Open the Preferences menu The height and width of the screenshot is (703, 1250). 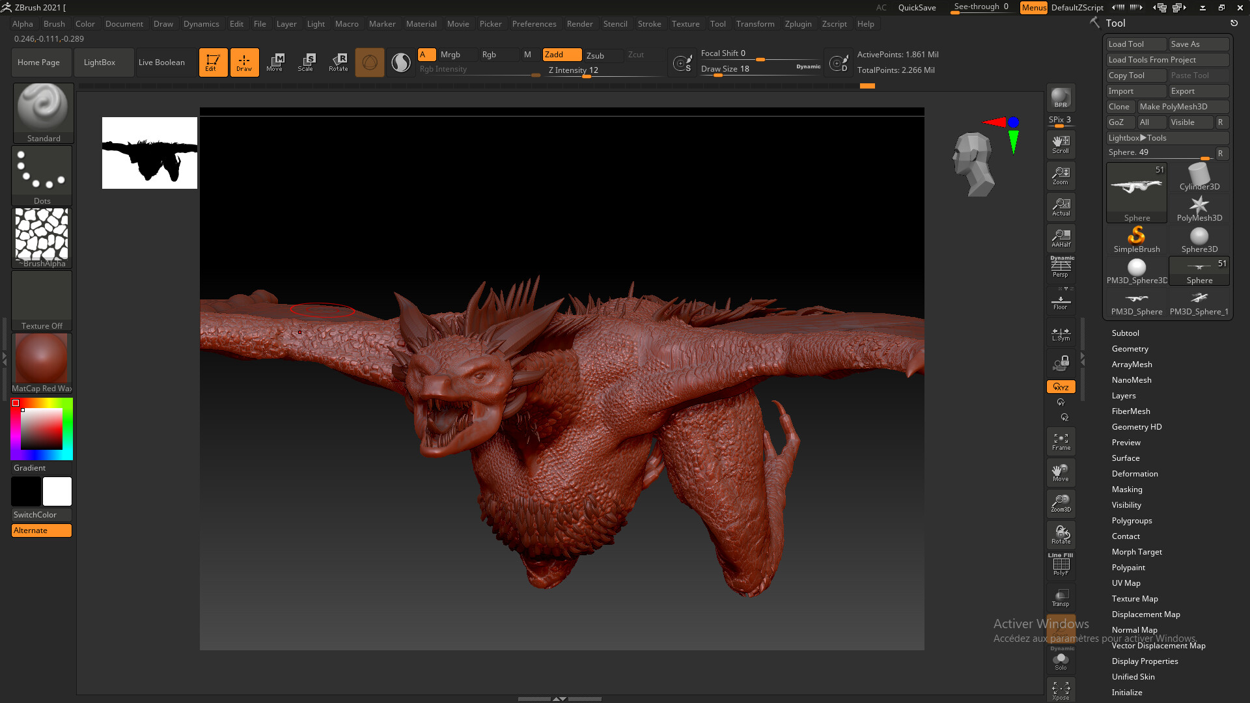point(534,23)
